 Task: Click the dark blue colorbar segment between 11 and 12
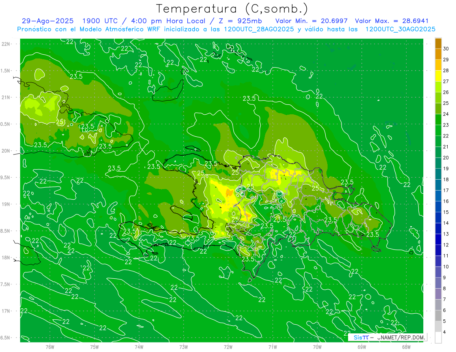[439, 251]
